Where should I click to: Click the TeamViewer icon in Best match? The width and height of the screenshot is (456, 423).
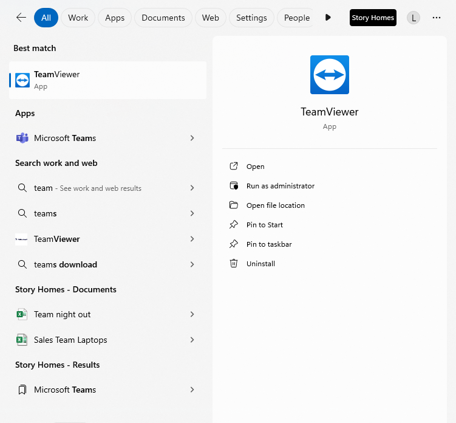tap(22, 80)
